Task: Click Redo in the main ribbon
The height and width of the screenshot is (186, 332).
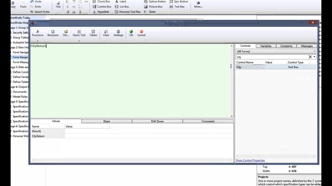Action: pos(36,6)
